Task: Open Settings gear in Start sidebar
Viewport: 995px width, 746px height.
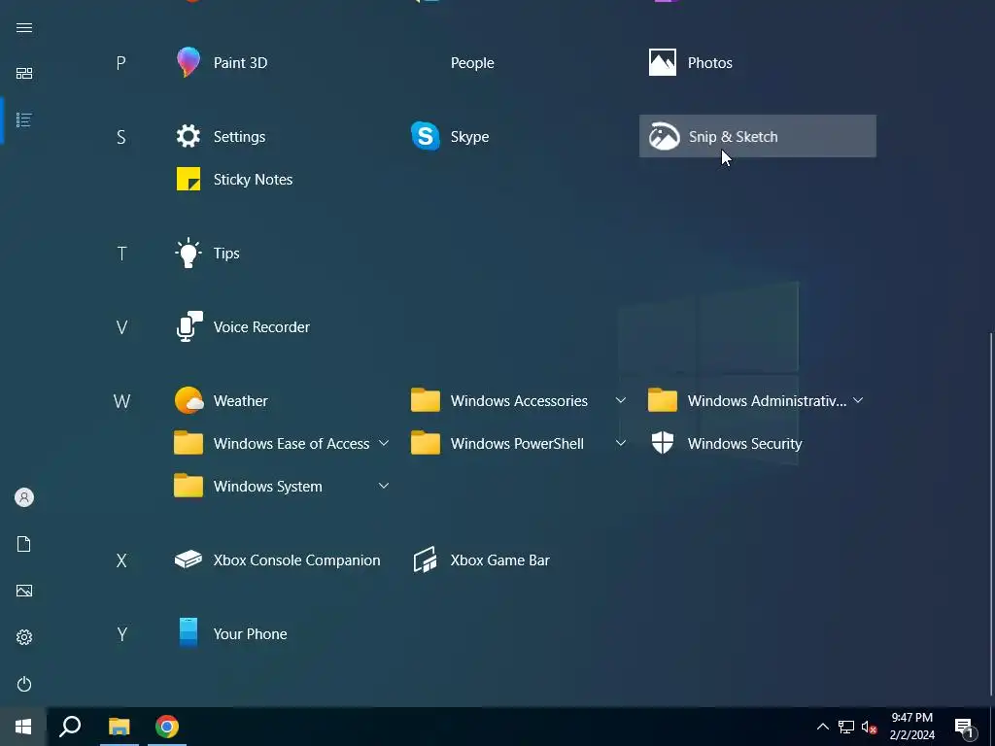Action: coord(24,637)
